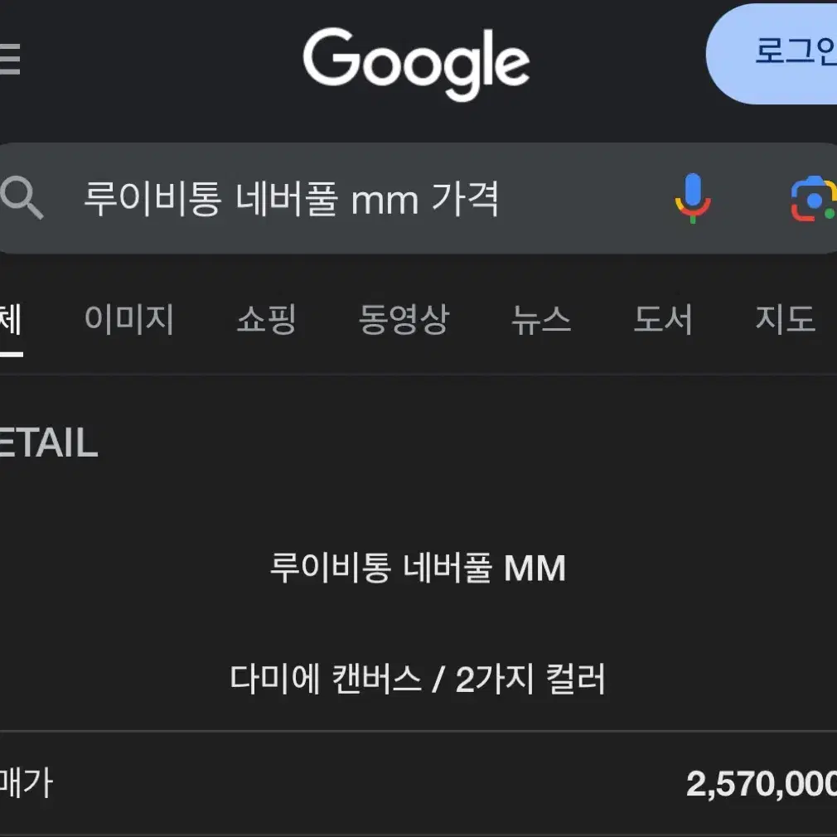This screenshot has width=837, height=837.
Task: Switch to the 쇼핑 tab
Action: pyautogui.click(x=266, y=319)
